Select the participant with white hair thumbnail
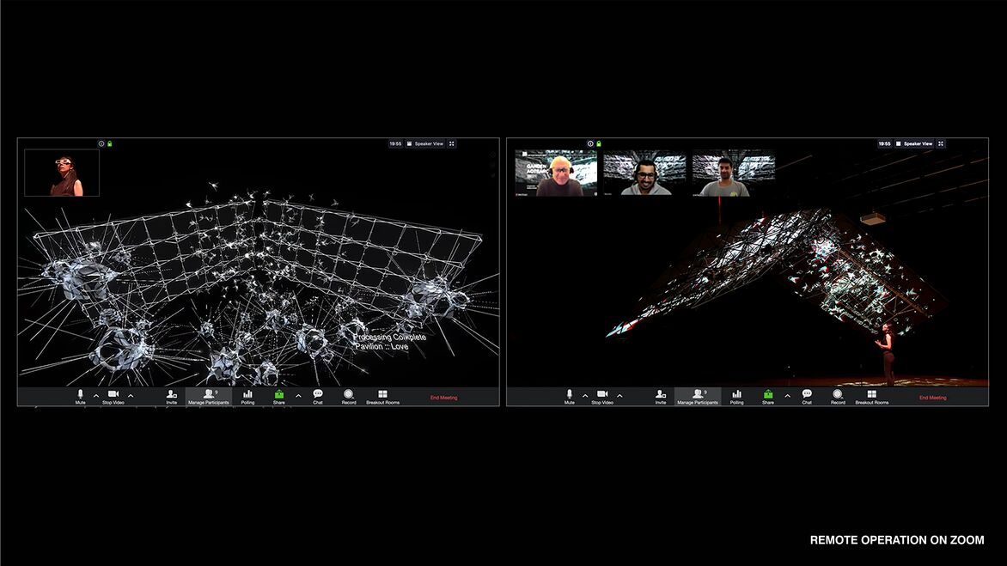1007x566 pixels. tap(555, 174)
